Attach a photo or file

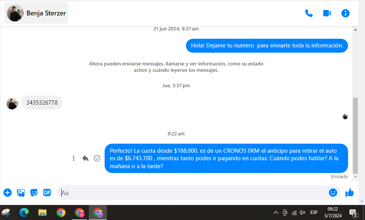click(21, 193)
